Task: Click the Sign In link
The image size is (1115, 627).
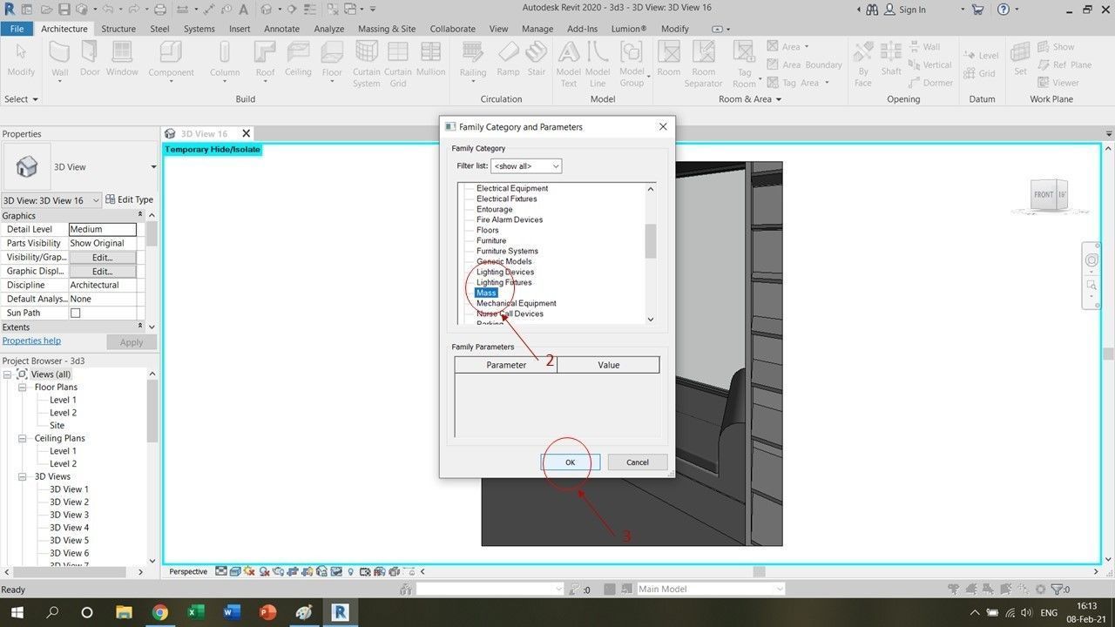Action: click(x=912, y=10)
